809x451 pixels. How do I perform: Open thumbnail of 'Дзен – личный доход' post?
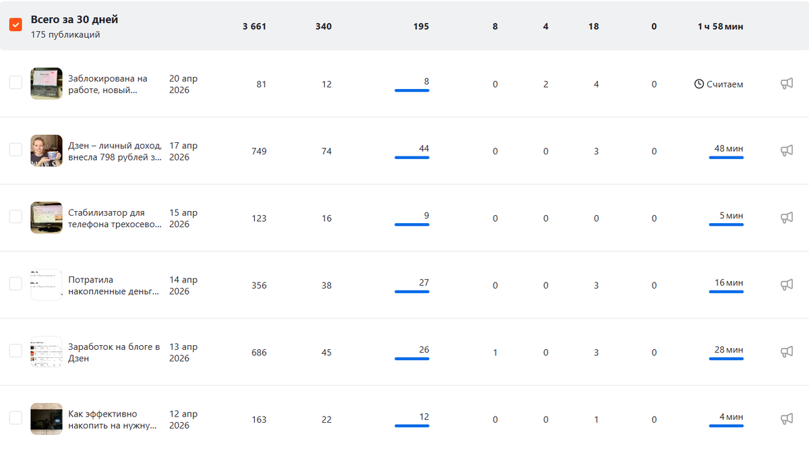[47, 150]
